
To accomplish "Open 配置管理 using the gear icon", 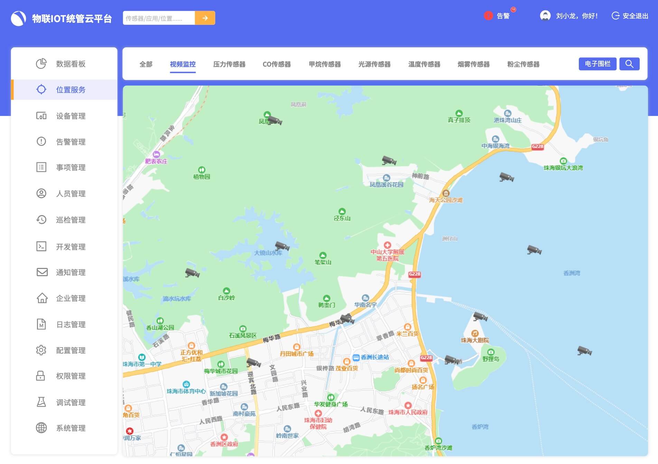I will tap(41, 350).
